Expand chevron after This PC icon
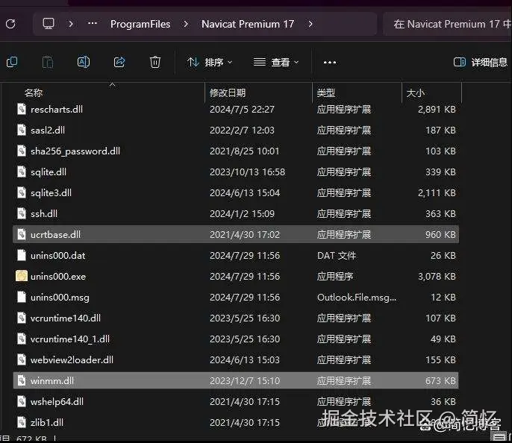The width and height of the screenshot is (512, 443). click(x=70, y=24)
